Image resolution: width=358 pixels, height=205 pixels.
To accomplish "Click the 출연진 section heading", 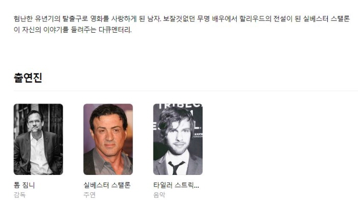I will 28,78.
